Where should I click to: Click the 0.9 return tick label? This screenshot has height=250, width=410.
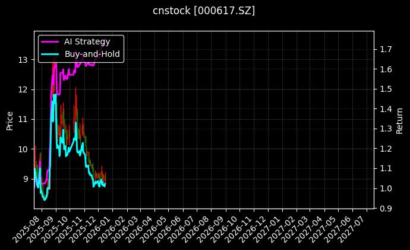(386, 209)
